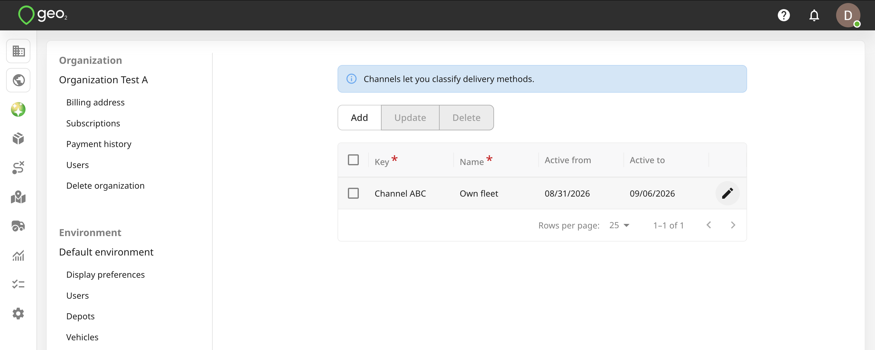Open Vehicles in the menu
This screenshot has height=350, width=875.
pyautogui.click(x=82, y=337)
